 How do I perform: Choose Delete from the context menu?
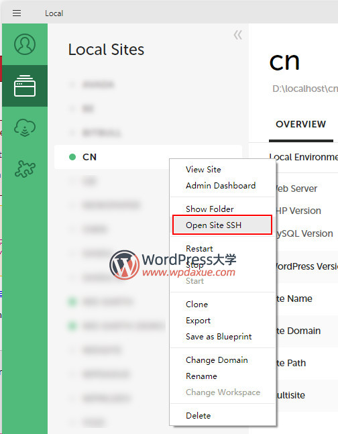click(x=199, y=415)
